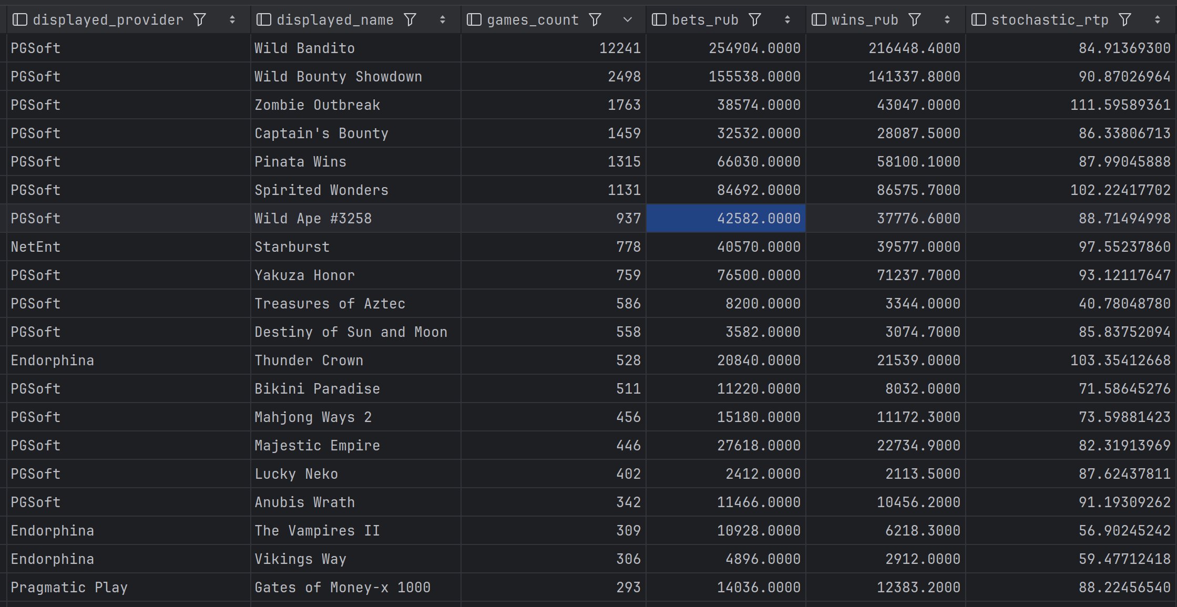Click column icon left of displayed_provider
The width and height of the screenshot is (1177, 607).
coord(19,20)
